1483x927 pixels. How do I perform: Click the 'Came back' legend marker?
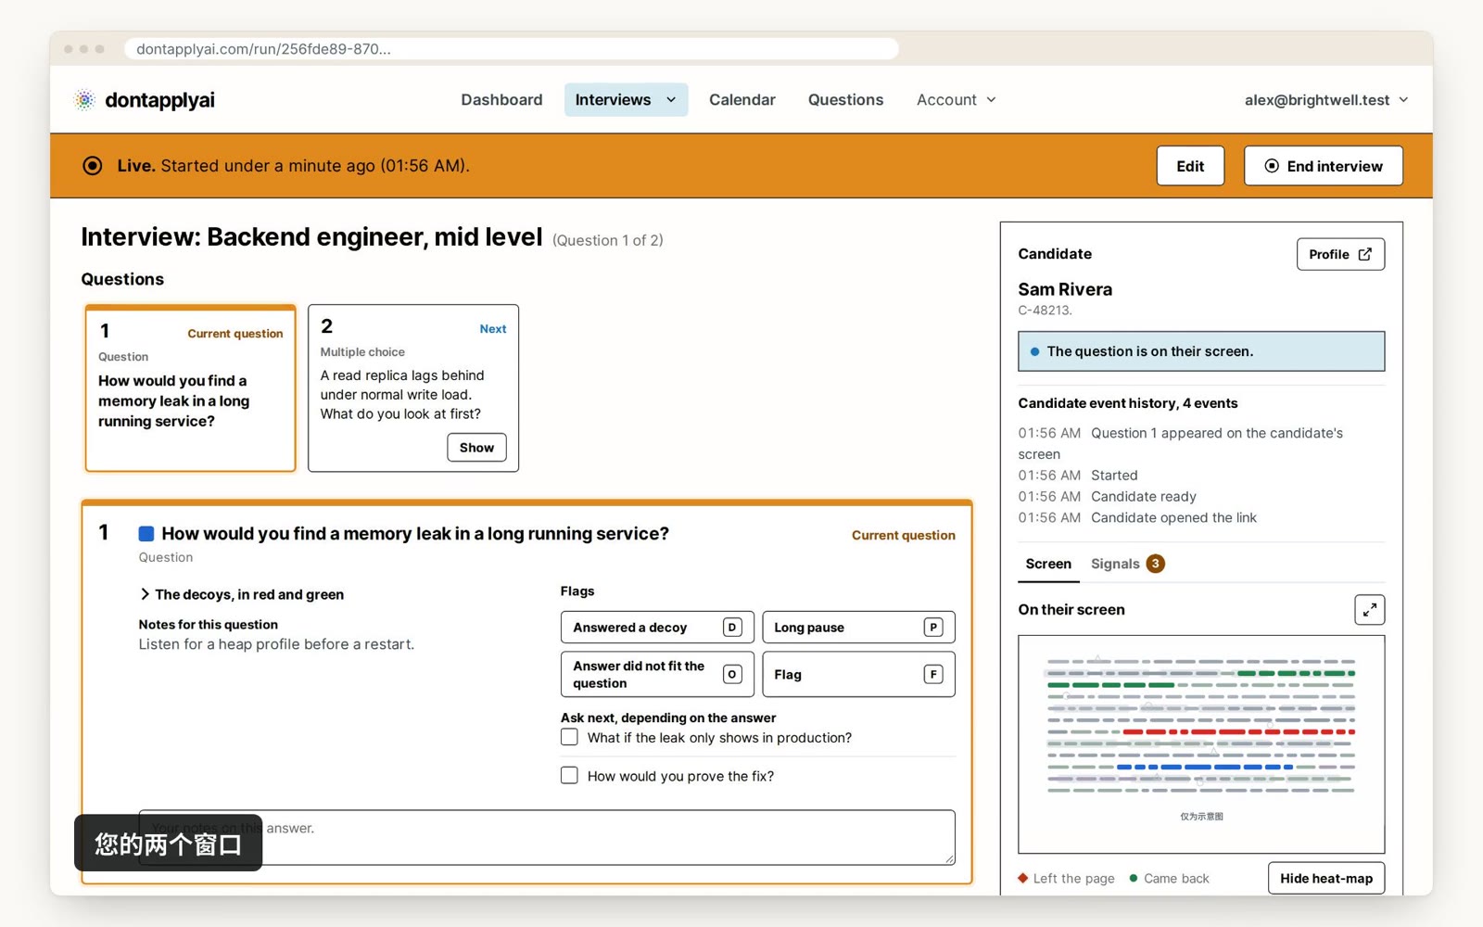tap(1133, 878)
